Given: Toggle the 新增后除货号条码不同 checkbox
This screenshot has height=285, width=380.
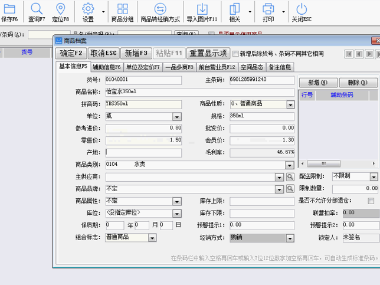Looking at the screenshot, I should tap(235, 54).
